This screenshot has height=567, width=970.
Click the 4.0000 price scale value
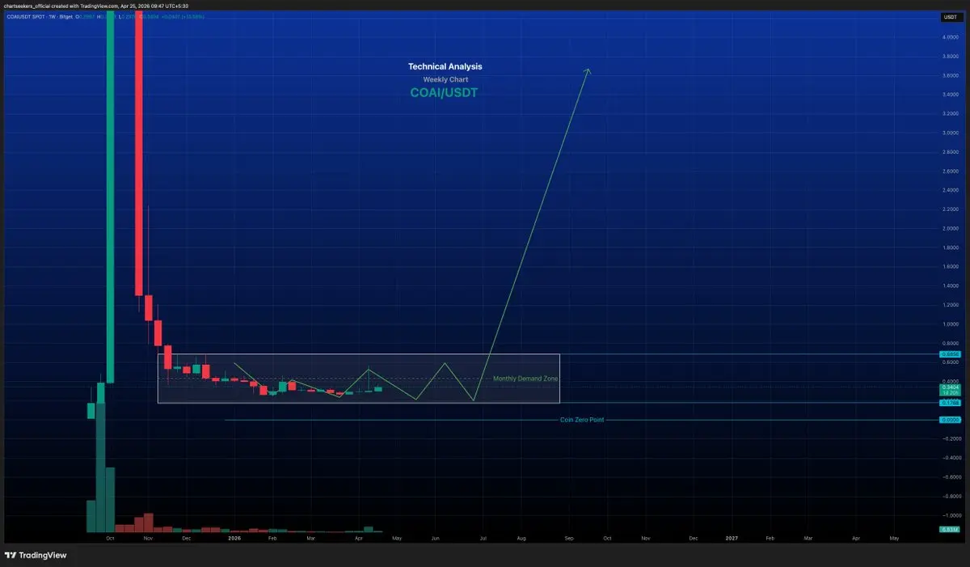pos(950,37)
